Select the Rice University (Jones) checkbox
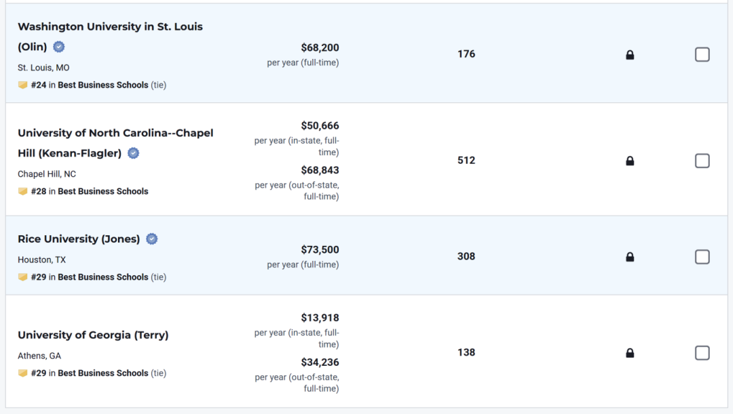Image resolution: width=733 pixels, height=414 pixels. pos(702,257)
